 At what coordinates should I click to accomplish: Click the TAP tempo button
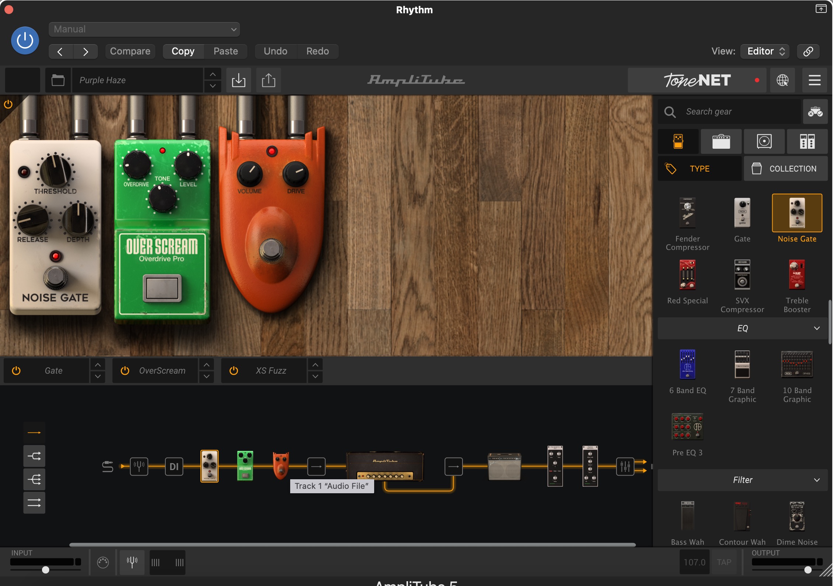click(x=724, y=562)
